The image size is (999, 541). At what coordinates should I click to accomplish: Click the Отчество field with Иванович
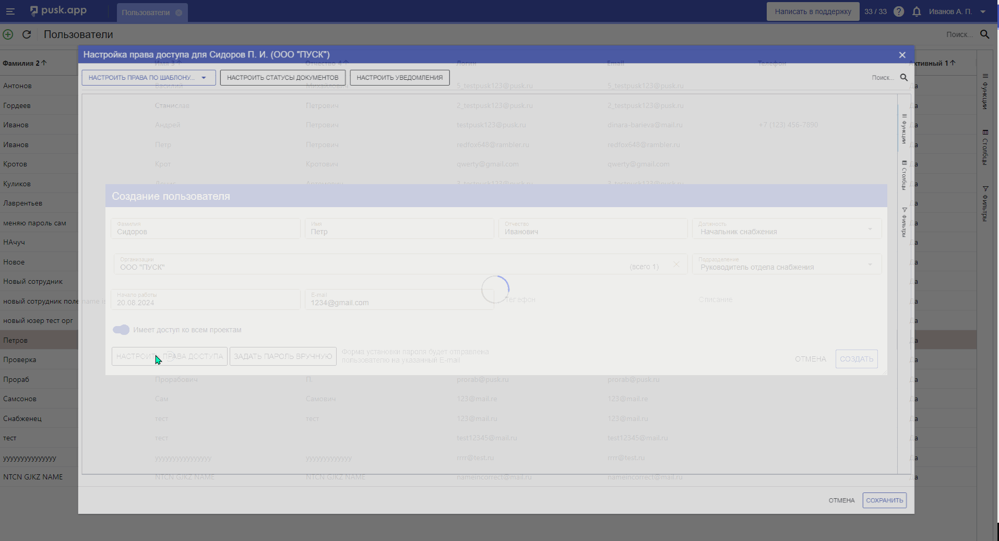click(x=593, y=229)
